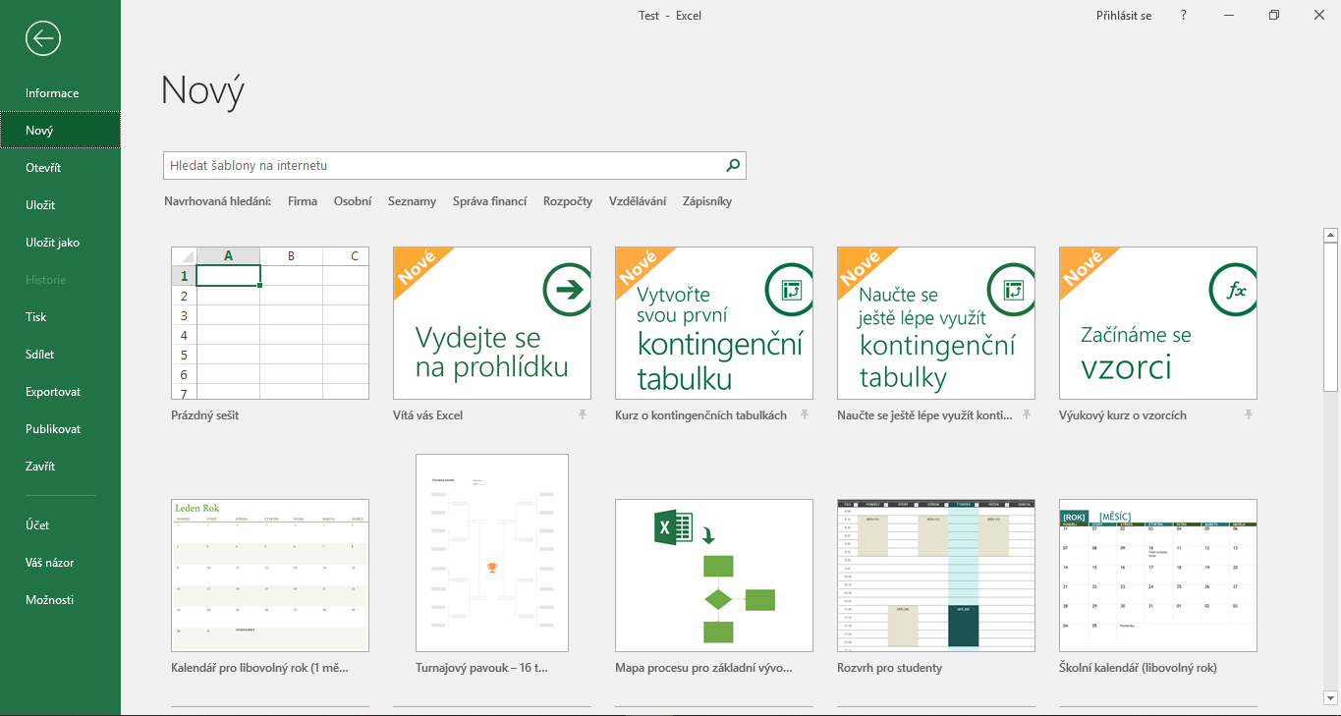The height and width of the screenshot is (716, 1341).
Task: Click the search magnifier icon
Action: 732,165
